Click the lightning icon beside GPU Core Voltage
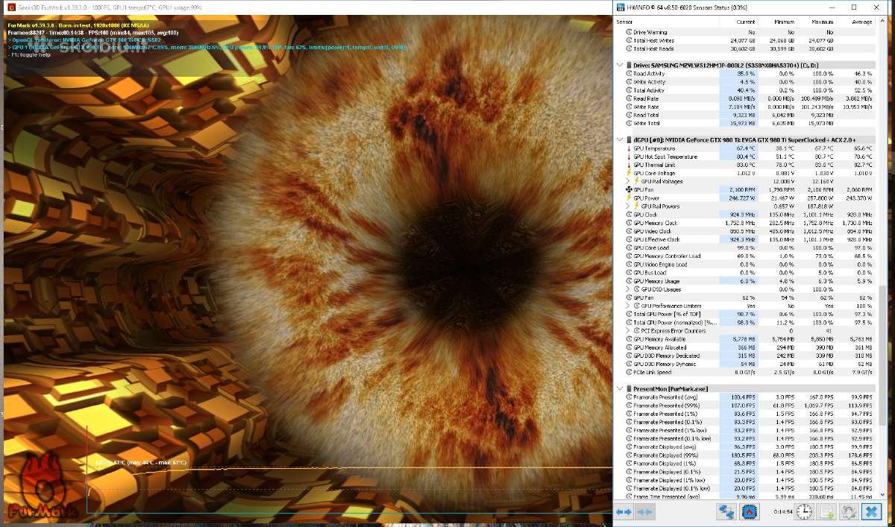 tap(629, 173)
